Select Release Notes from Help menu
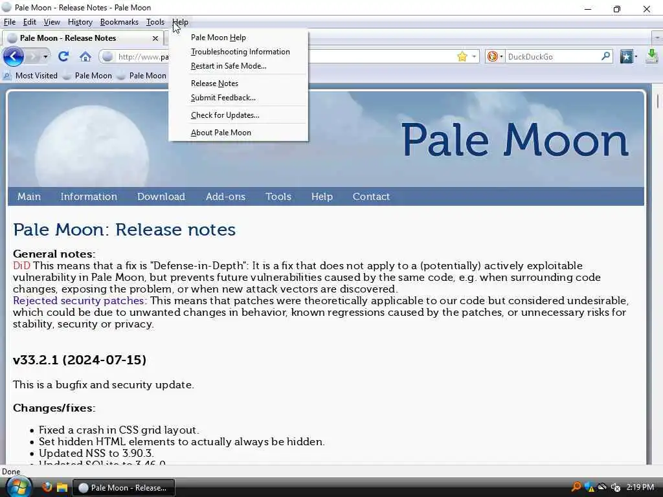 pos(238,83)
